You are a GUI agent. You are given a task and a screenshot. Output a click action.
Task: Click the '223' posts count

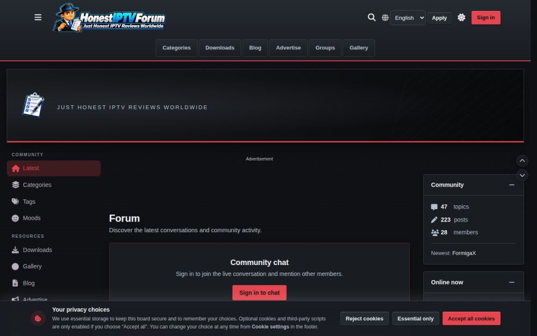446,220
